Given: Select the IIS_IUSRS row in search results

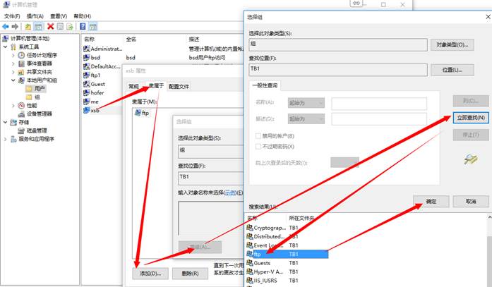Looking at the screenshot, I should tap(286, 281).
